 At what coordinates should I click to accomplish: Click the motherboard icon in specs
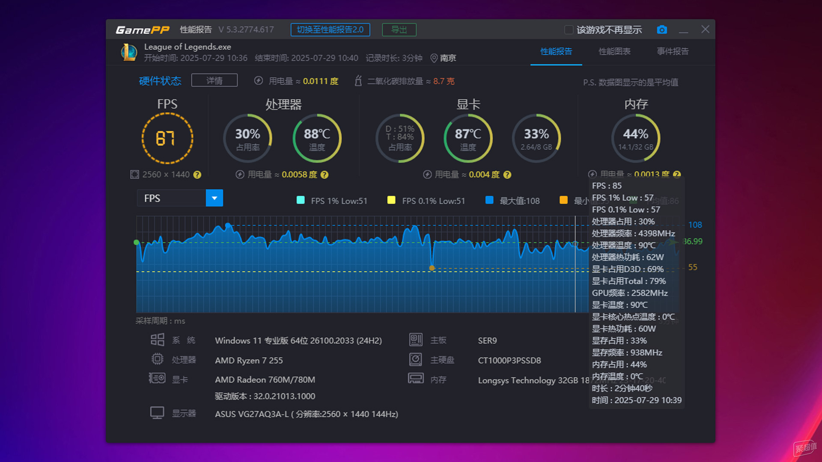pyautogui.click(x=416, y=340)
